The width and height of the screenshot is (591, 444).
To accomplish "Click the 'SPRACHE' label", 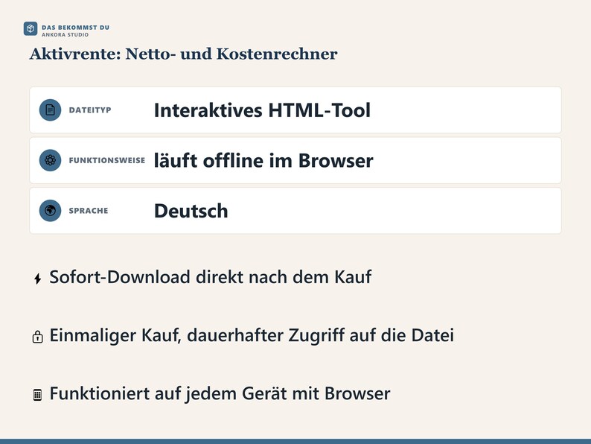I will [x=89, y=211].
